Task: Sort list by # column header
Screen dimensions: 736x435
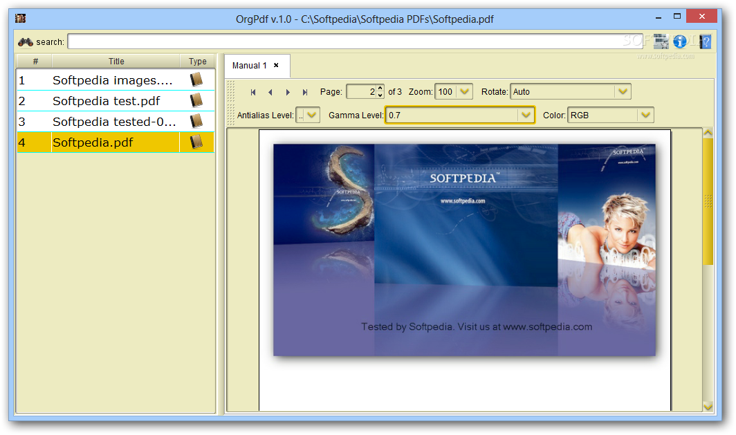Action: [x=35, y=61]
